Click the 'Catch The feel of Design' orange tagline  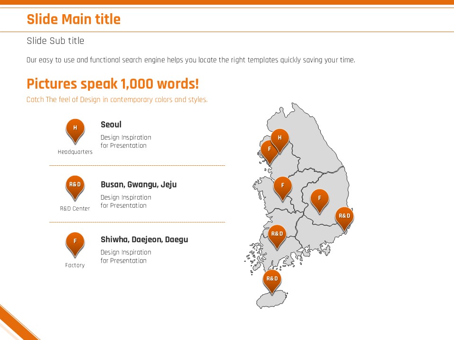click(x=117, y=100)
